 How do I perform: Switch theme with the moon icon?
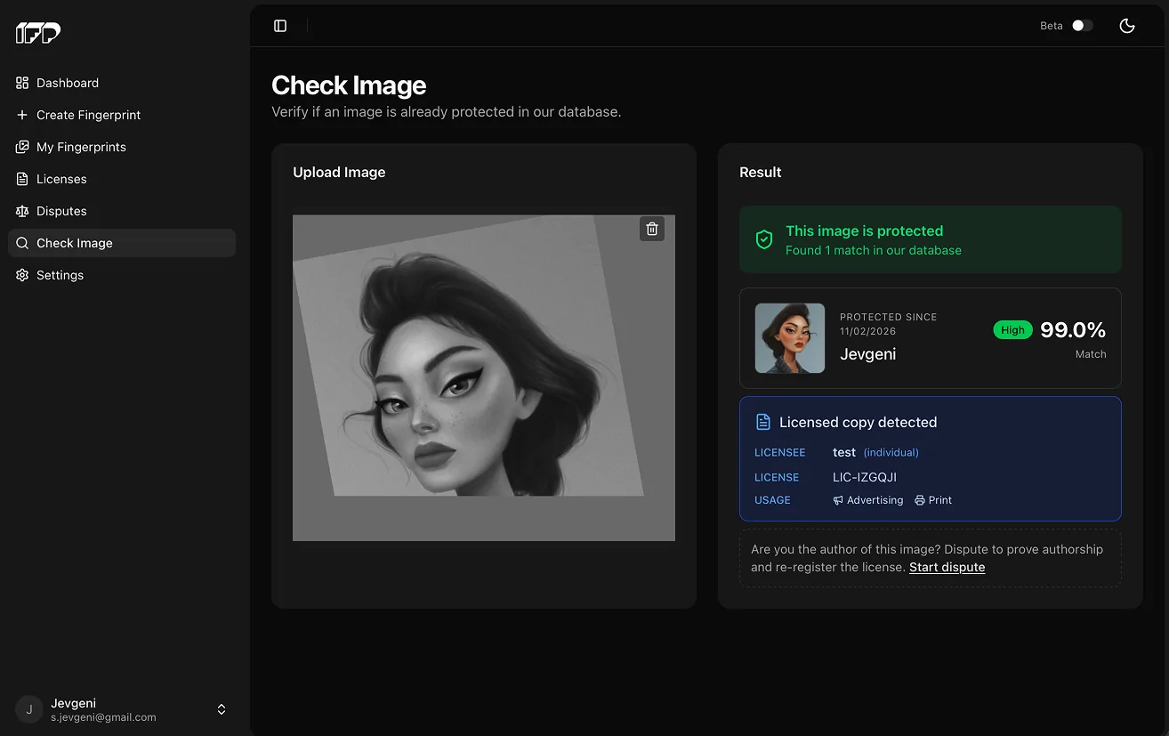pyautogui.click(x=1127, y=26)
